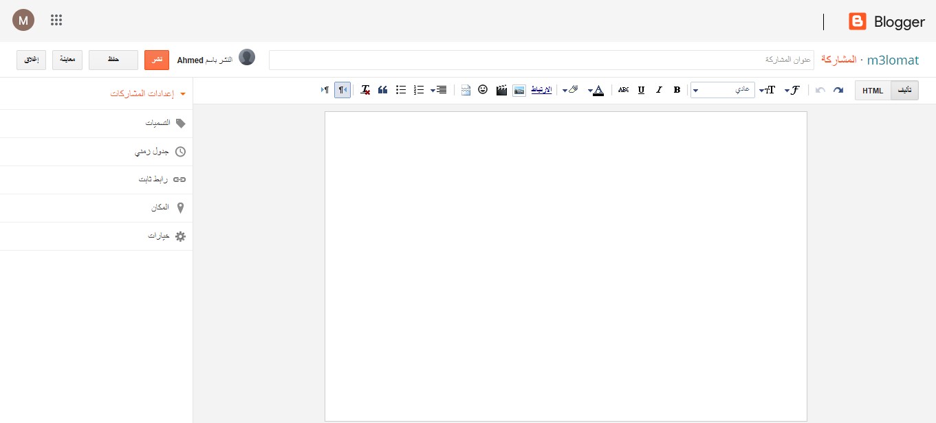This screenshot has width=936, height=423.
Task: Toggle bold formatting
Action: pos(677,90)
